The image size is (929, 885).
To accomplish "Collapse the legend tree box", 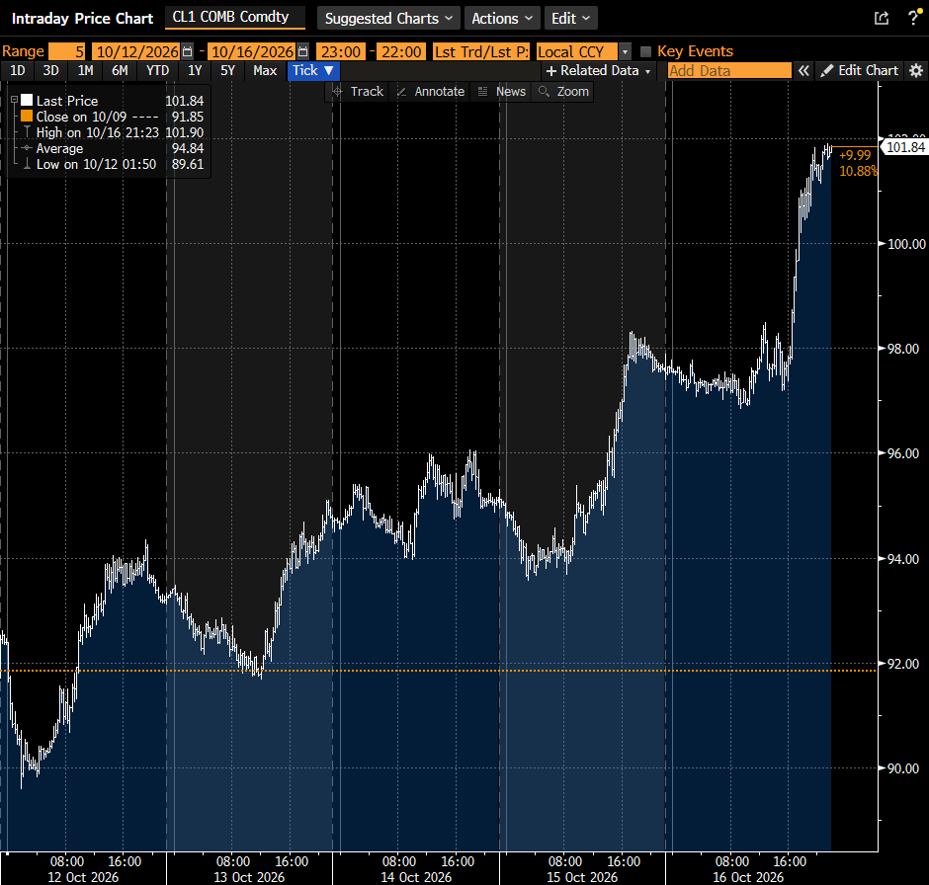I will (x=14, y=100).
